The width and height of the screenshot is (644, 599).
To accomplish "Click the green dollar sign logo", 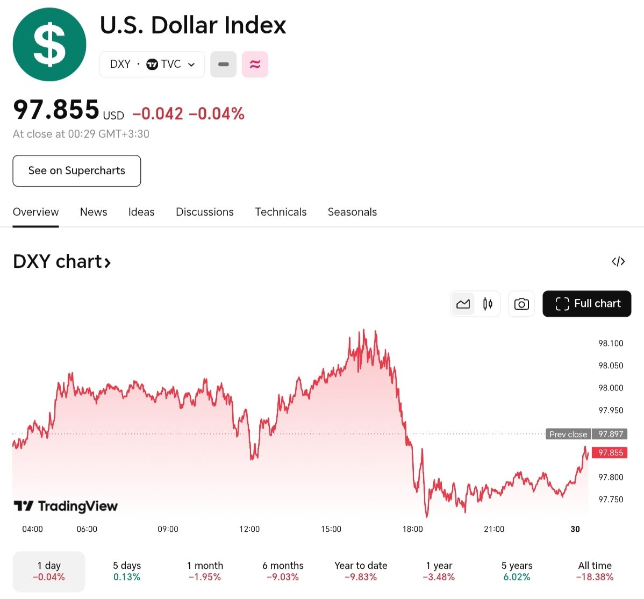I will 49,45.
